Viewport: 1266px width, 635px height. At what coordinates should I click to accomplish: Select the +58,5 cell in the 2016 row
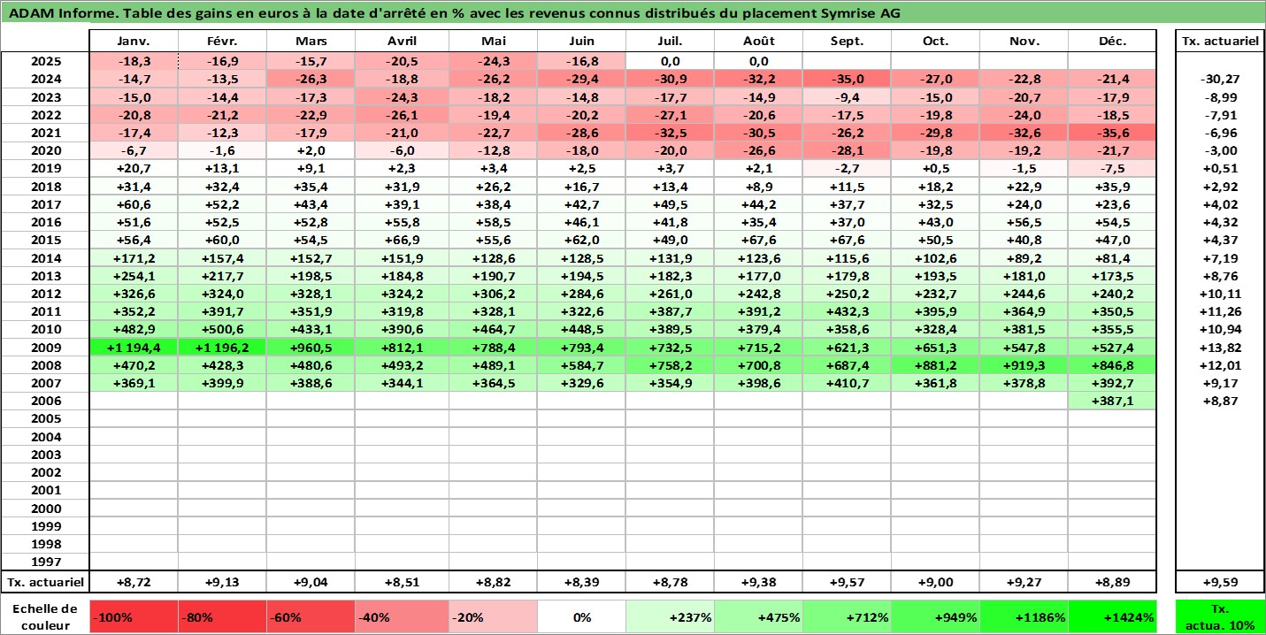point(493,222)
